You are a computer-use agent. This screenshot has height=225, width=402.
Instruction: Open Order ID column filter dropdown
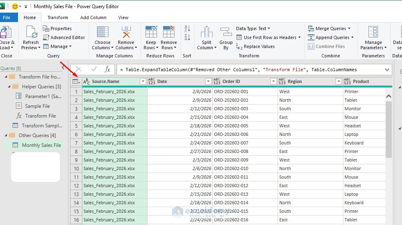[274, 81]
